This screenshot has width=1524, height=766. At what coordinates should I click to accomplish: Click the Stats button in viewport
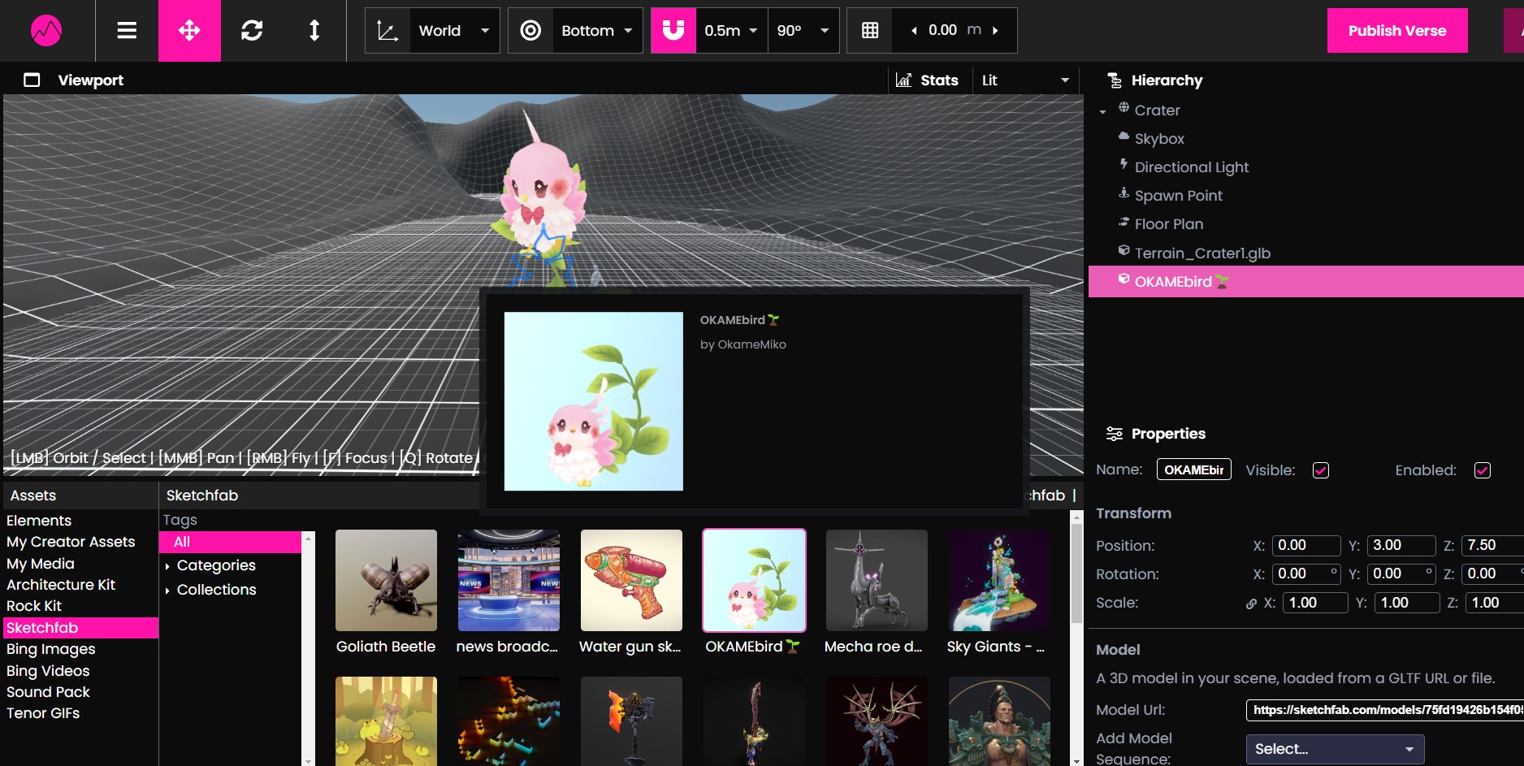click(x=928, y=80)
